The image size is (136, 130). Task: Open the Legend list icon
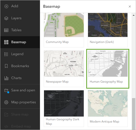6,54
